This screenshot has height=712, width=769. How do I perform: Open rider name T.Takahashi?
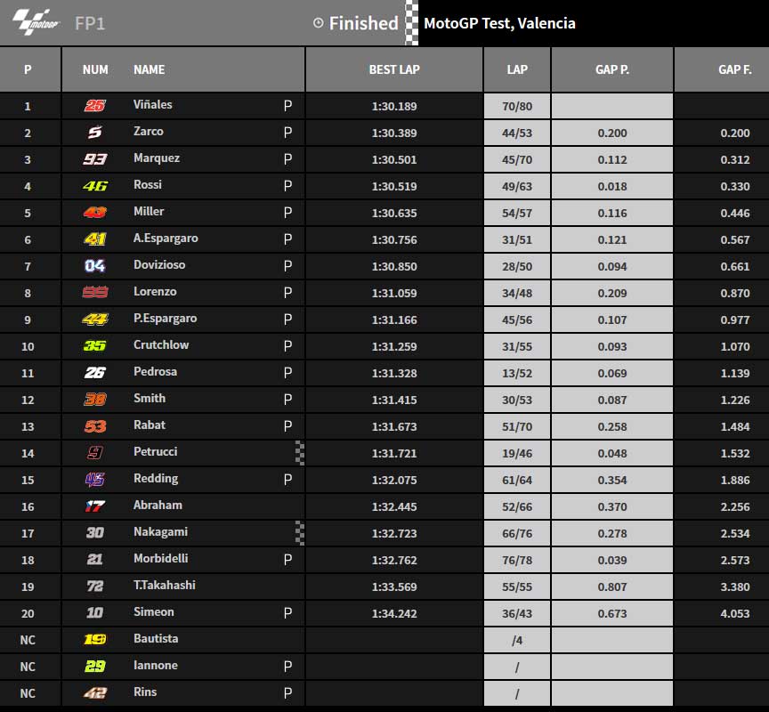[x=165, y=585]
